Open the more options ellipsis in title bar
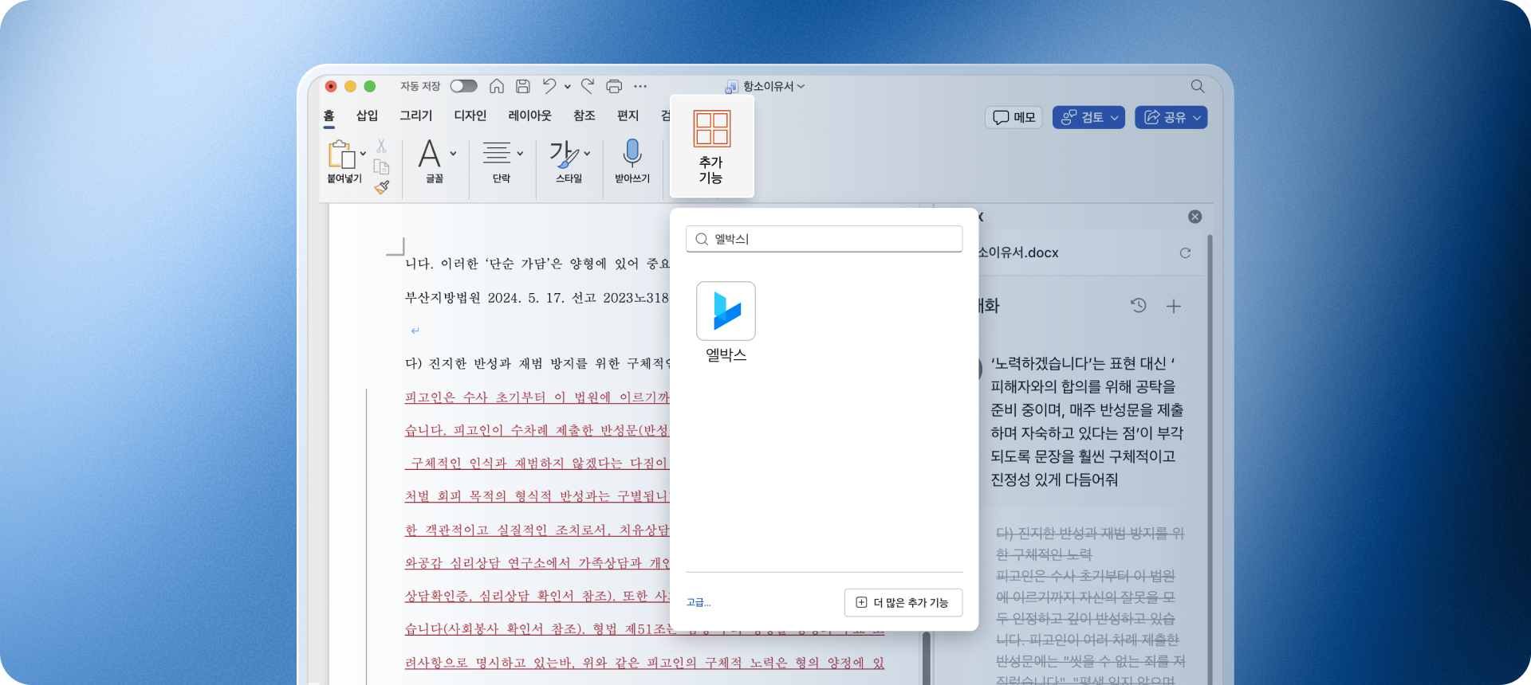1531x685 pixels. [640, 86]
